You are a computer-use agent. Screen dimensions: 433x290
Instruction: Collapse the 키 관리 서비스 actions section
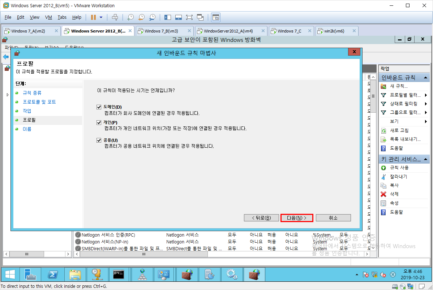coord(425,159)
